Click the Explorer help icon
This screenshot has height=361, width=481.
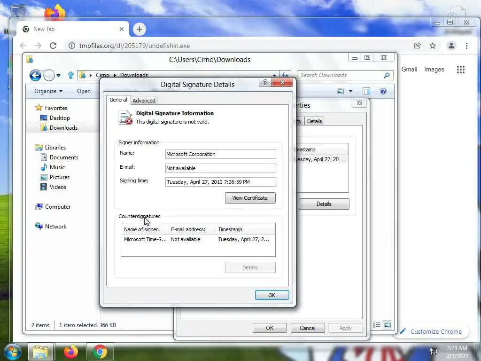coord(383,91)
